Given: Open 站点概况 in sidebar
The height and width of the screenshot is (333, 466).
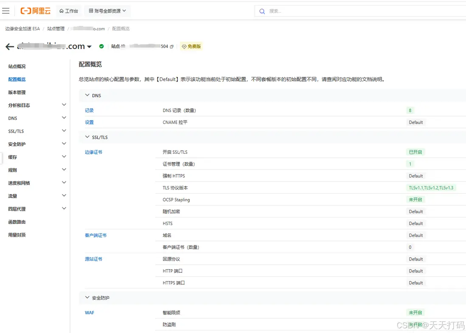Looking at the screenshot, I should [17, 66].
